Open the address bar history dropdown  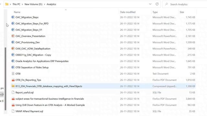(150, 4)
